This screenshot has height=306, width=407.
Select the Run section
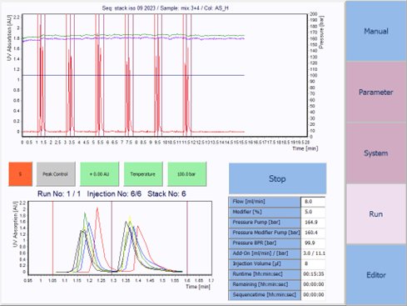point(375,214)
